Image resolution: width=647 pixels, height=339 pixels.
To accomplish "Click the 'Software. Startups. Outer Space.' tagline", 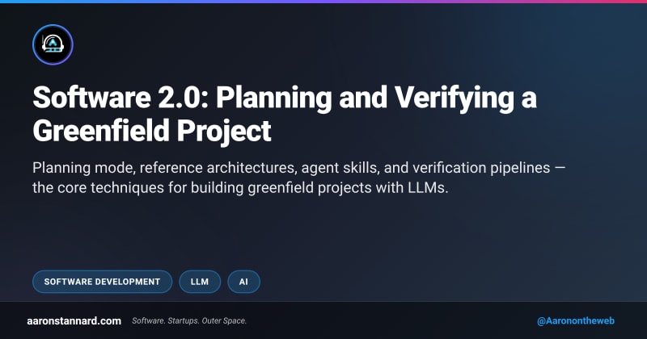I will (x=190, y=320).
